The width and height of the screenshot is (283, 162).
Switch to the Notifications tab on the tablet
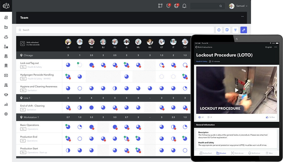[254, 153]
